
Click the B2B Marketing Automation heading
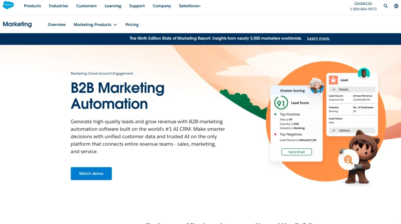pyautogui.click(x=117, y=96)
